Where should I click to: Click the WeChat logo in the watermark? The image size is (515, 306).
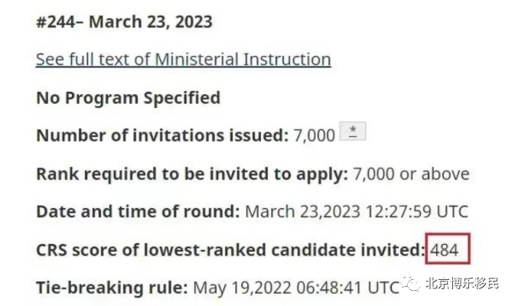coord(411,283)
